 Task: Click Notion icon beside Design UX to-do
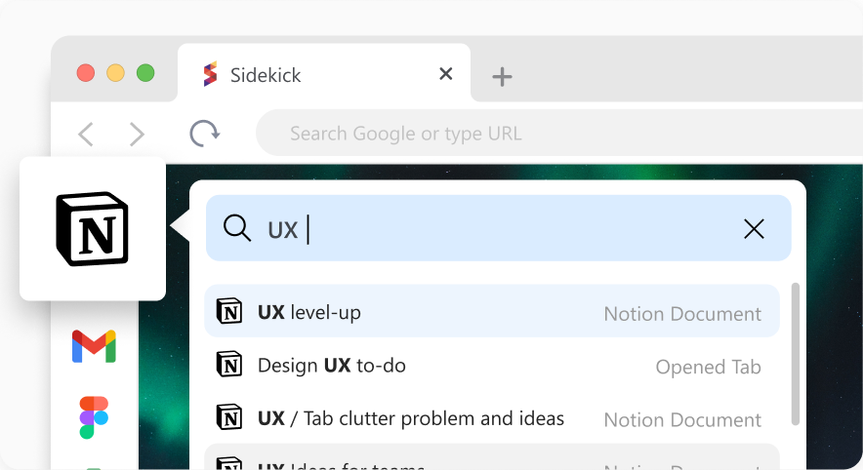click(229, 364)
